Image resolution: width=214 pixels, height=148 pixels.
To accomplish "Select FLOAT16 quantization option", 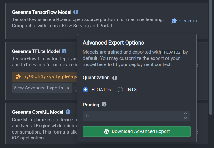I will pos(85,90).
